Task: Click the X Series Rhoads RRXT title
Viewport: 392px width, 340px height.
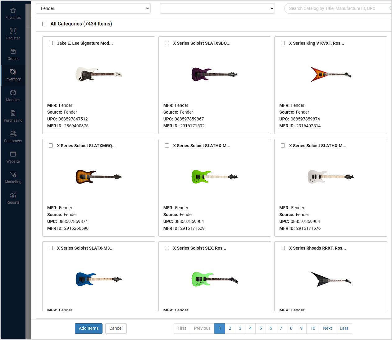Action: [x=317, y=248]
